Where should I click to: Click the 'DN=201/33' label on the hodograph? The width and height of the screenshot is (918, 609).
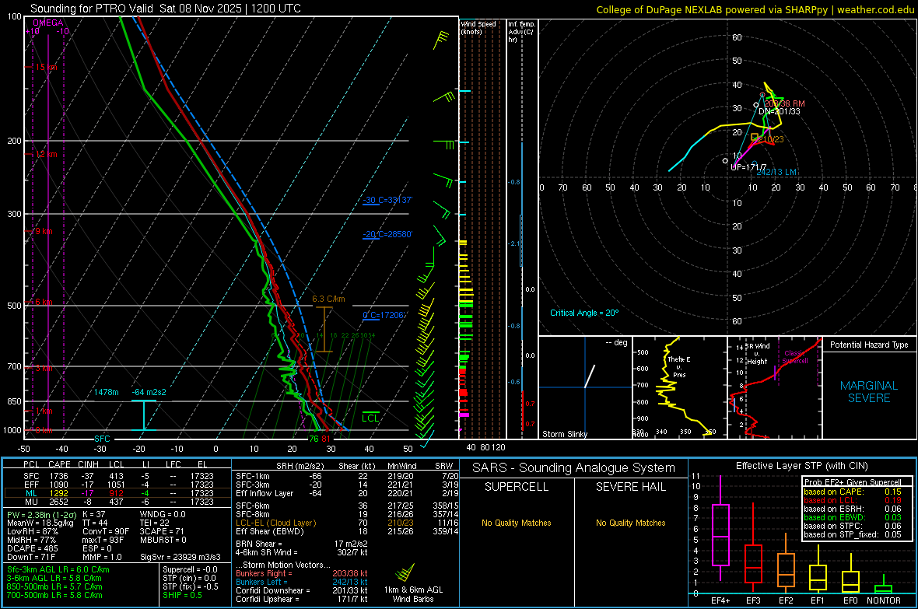point(780,111)
